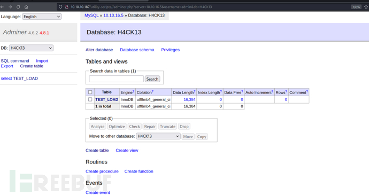Click the TEST_LOAD Index Length 0 link
The image size is (369, 196).
click(220, 100)
